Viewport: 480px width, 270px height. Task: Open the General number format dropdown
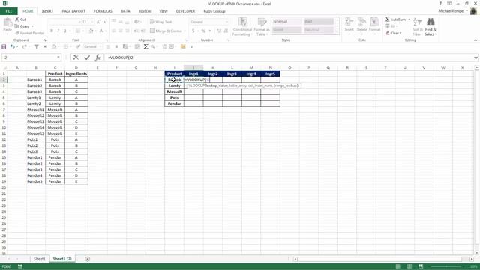[226, 22]
